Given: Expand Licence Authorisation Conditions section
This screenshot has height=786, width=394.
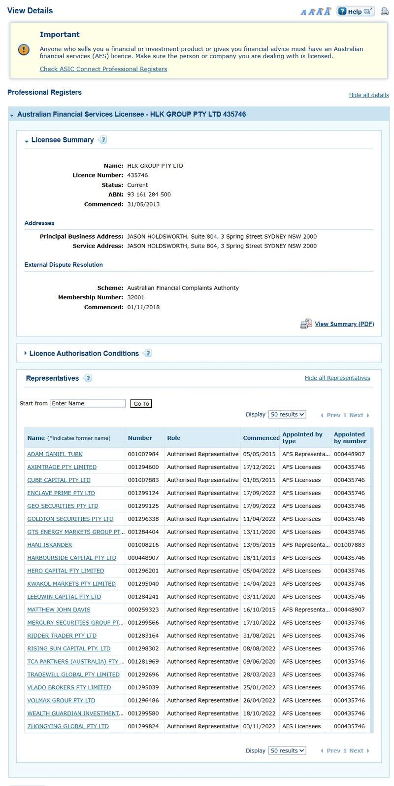Looking at the screenshot, I should 26,353.
